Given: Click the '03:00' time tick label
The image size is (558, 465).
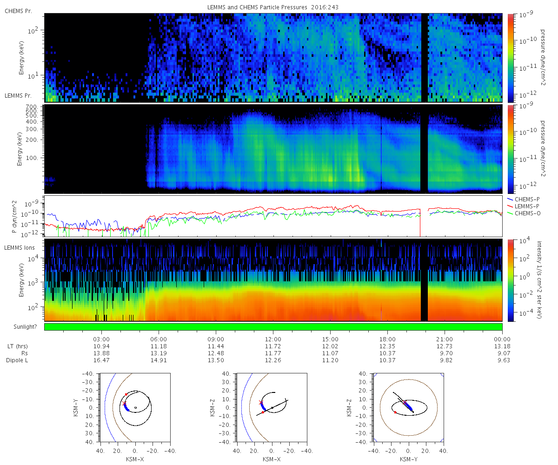Looking at the screenshot, I should click(x=101, y=339).
